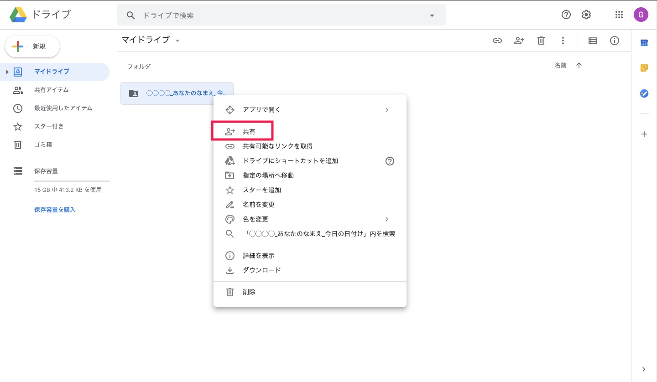Click the get link toolbar icon

click(497, 41)
